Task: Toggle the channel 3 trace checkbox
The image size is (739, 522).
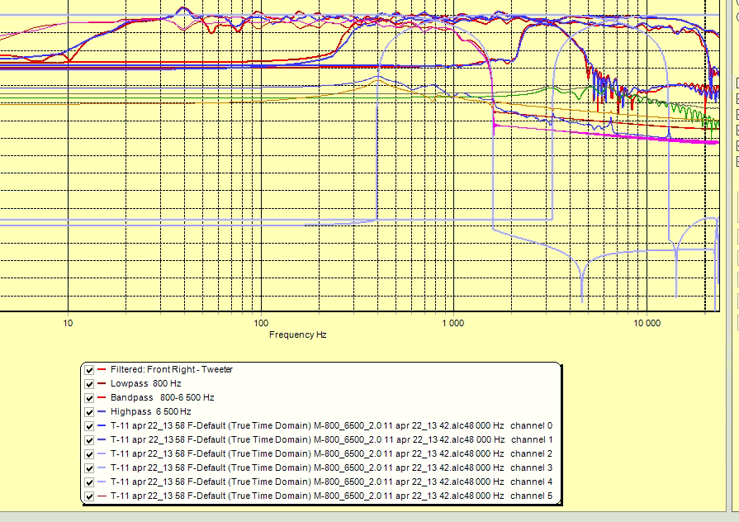Action: [x=89, y=468]
